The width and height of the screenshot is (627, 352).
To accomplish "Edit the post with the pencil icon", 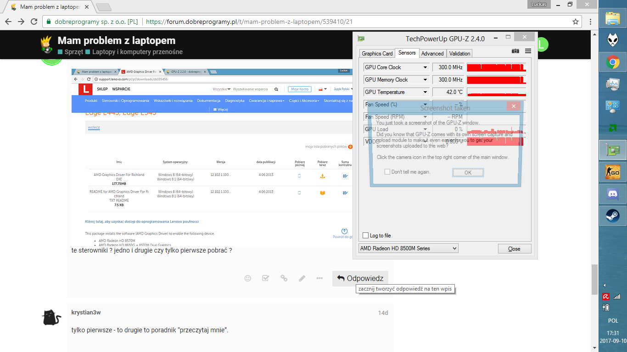I will point(302,278).
